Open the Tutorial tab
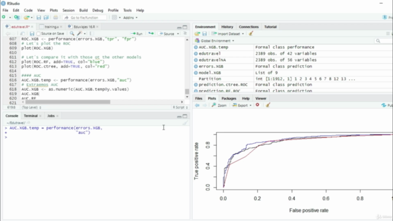This screenshot has height=221, width=393. [x=270, y=27]
